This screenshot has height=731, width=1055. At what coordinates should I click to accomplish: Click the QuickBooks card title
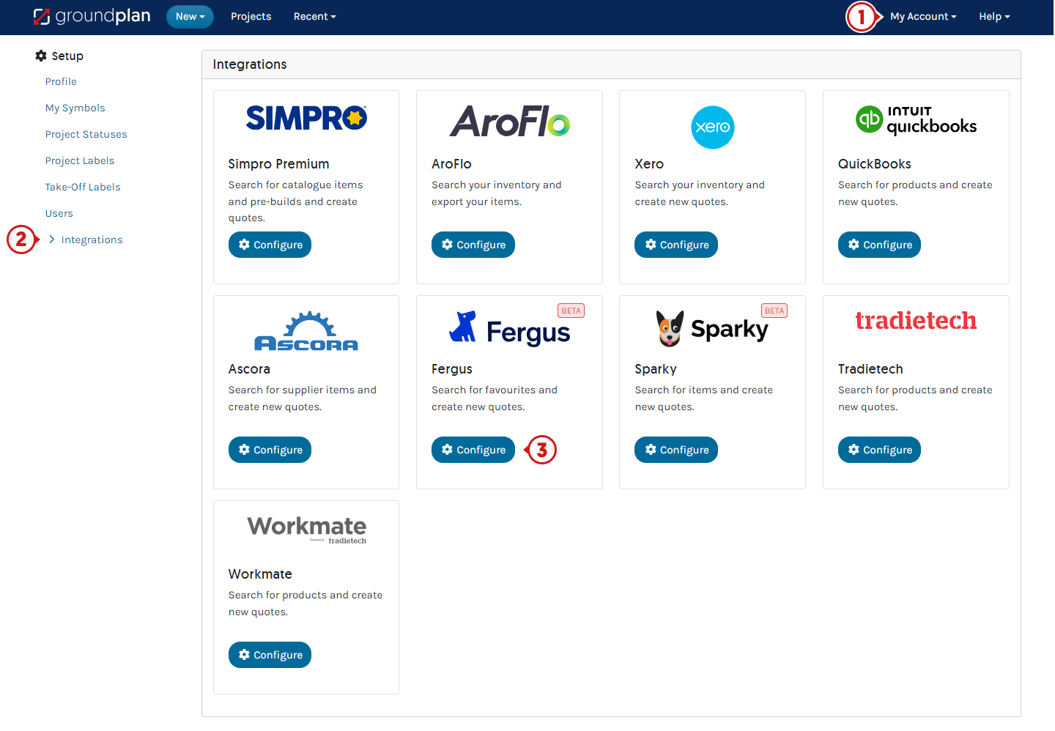[875, 164]
